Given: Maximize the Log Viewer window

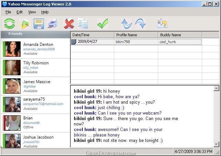Looking at the screenshot, I should pyautogui.click(x=210, y=4).
